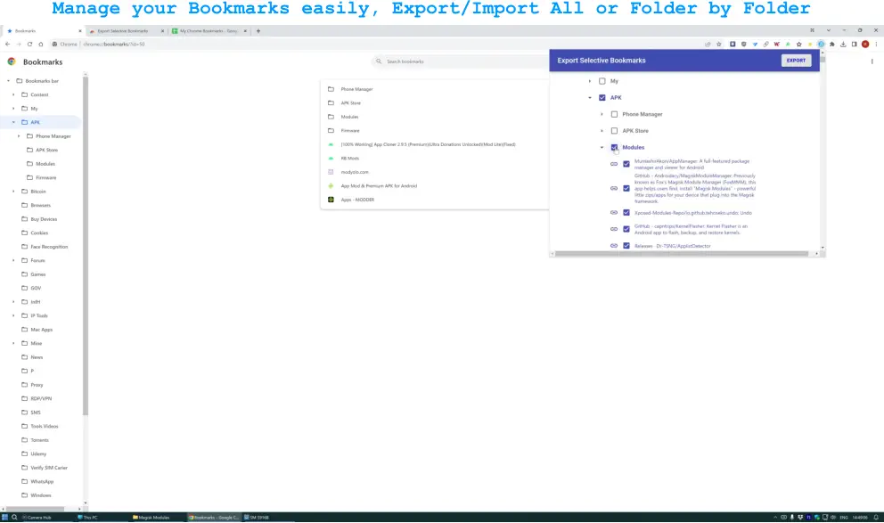Click the Chrome profile avatar icon
Viewport: 884px width, 523px height.
(864, 43)
